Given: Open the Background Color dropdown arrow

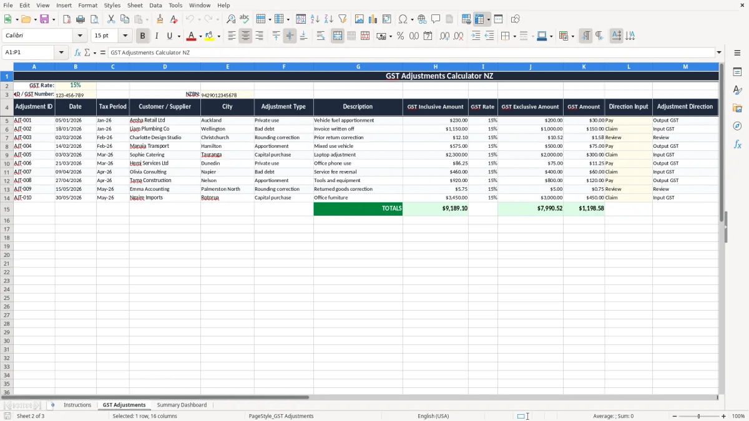Looking at the screenshot, I should pyautogui.click(x=219, y=36).
